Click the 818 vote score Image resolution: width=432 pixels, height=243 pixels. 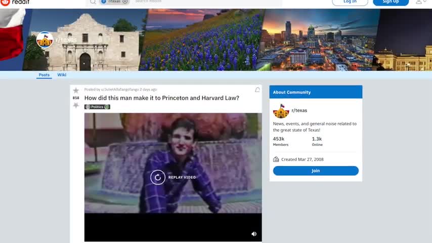(76, 98)
